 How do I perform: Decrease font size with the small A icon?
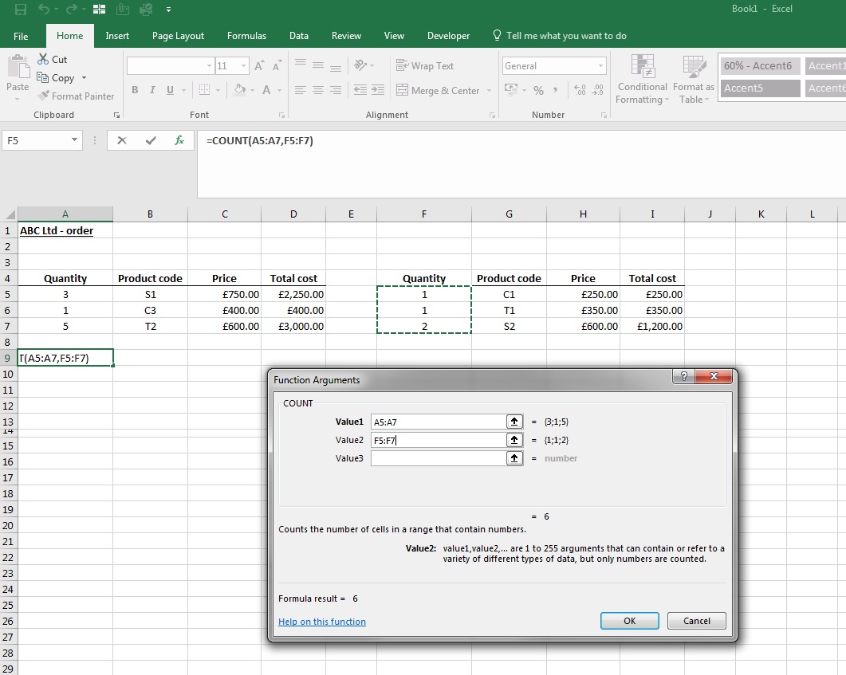[277, 66]
